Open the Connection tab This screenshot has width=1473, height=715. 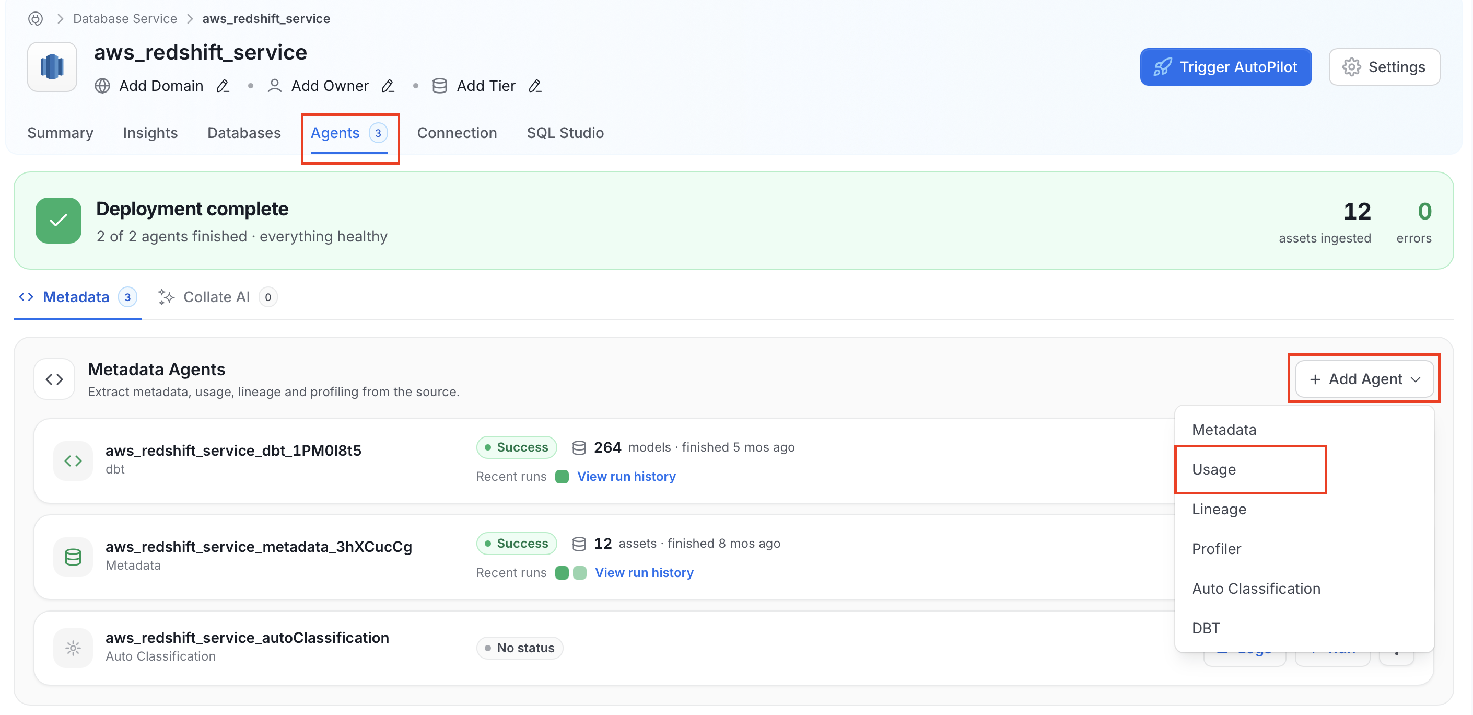[x=457, y=133]
